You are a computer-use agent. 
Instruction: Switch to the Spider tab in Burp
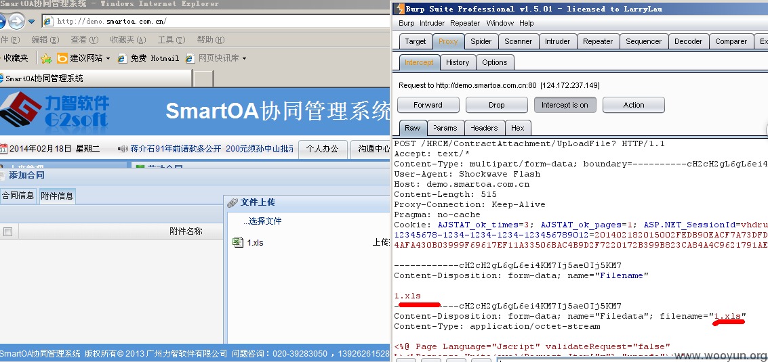coord(481,41)
